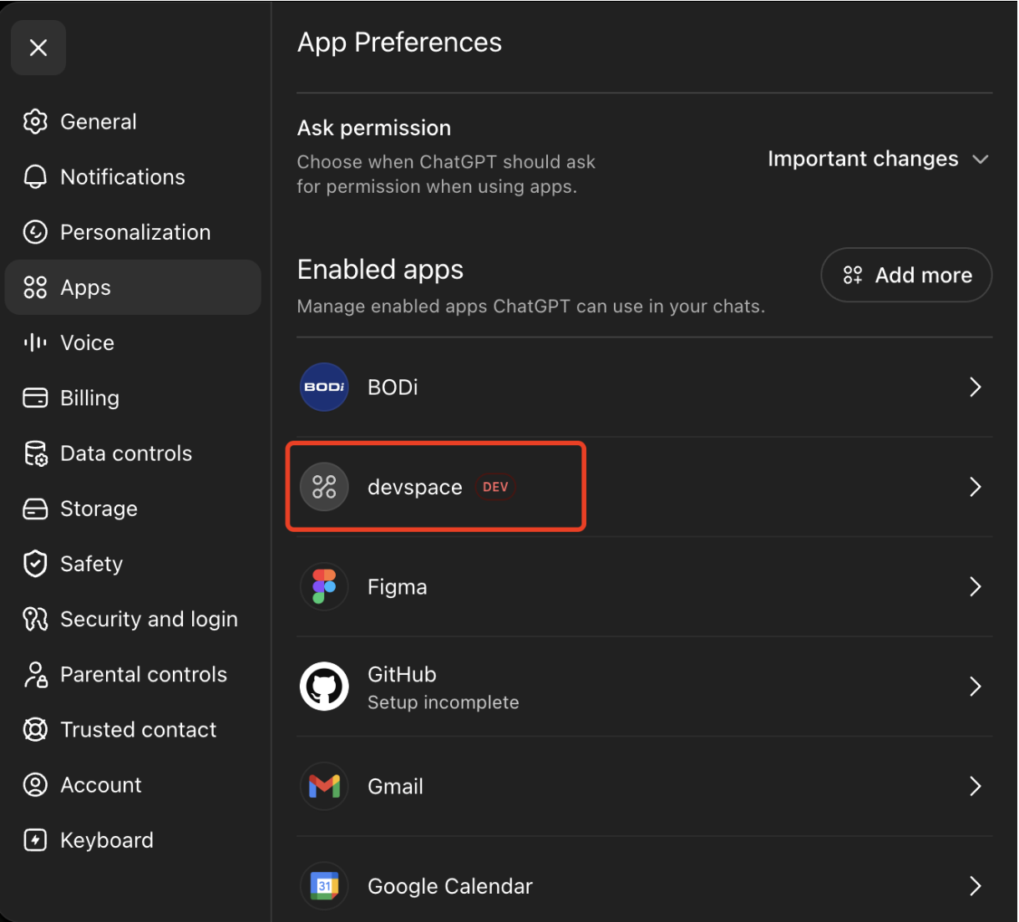The image size is (1019, 922).
Task: Click the devspace app icon
Action: pyautogui.click(x=324, y=487)
